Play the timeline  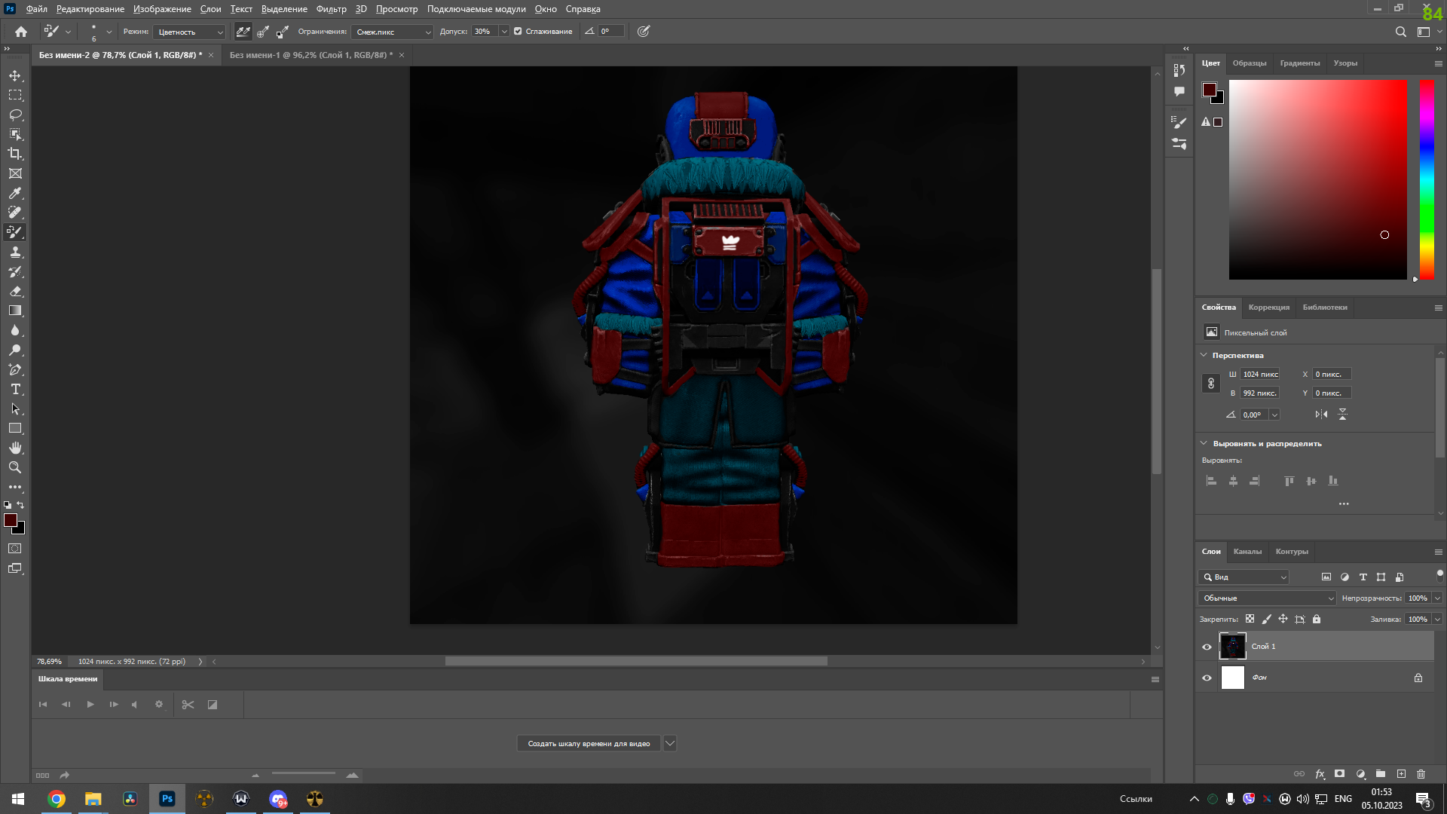(90, 704)
